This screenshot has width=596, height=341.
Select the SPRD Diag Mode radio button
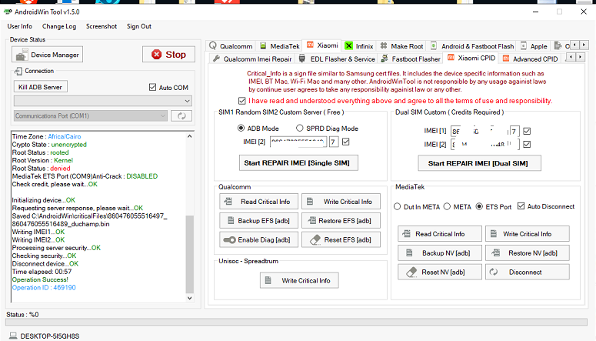coord(299,129)
